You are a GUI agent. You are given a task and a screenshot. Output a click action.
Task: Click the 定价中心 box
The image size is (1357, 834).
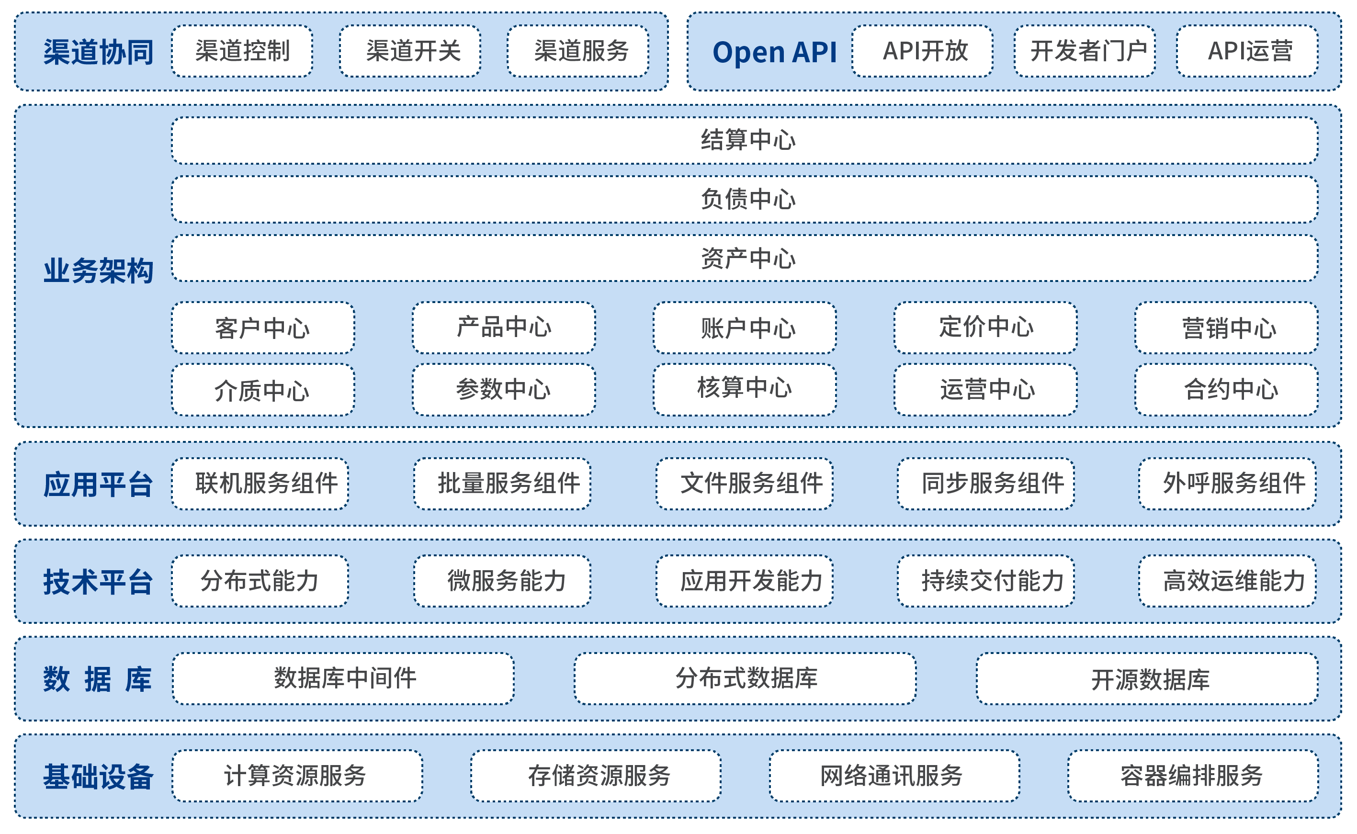[986, 327]
